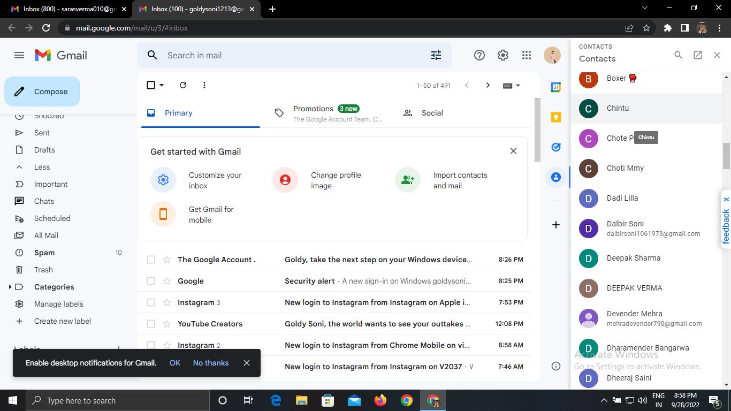Viewport: 731px width, 411px height.
Task: Click the Compose button
Action: (x=42, y=92)
